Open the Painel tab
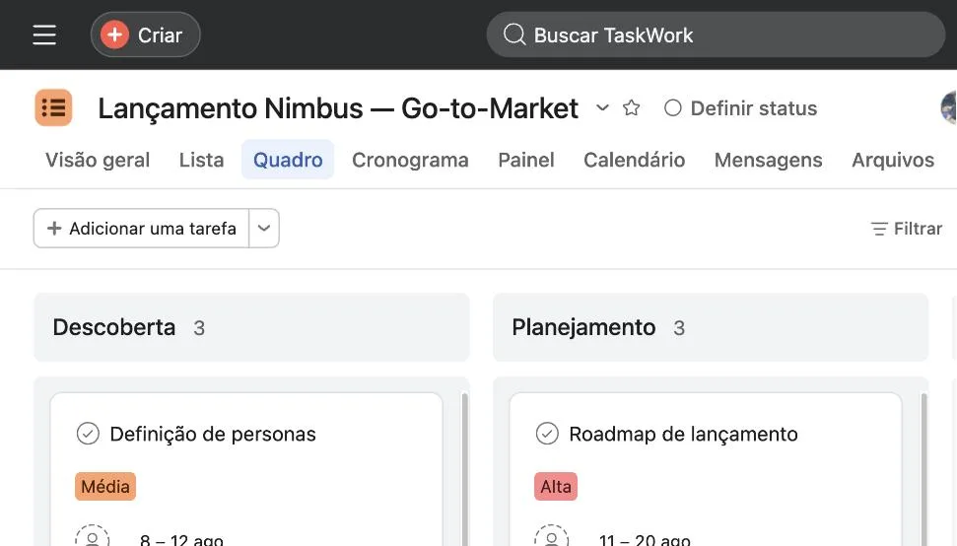 point(526,160)
